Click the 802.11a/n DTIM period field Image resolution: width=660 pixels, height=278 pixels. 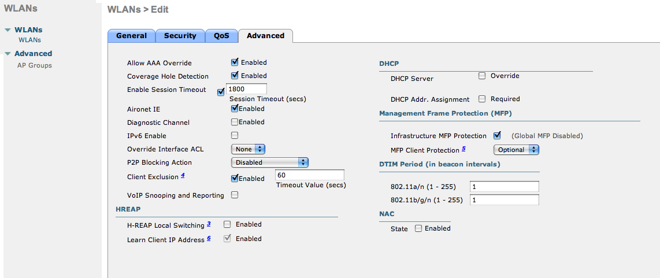click(504, 187)
